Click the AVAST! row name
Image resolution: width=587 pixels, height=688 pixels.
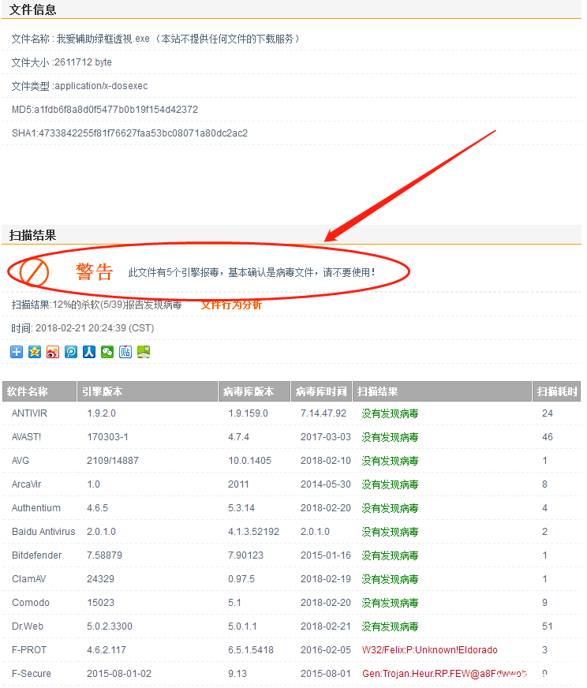point(26,437)
